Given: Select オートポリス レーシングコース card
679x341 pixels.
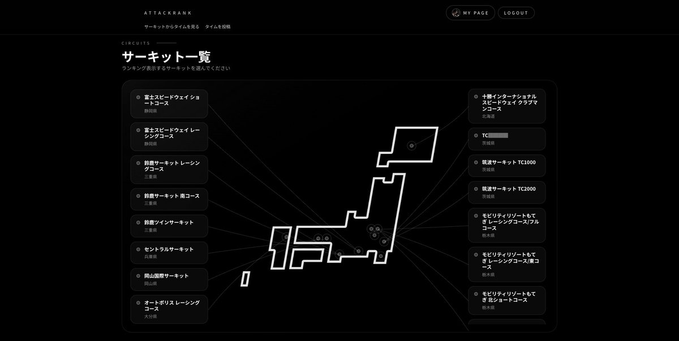Looking at the screenshot, I should click(169, 309).
